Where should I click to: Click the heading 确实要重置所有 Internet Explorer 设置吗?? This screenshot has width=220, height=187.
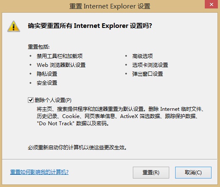90,26
